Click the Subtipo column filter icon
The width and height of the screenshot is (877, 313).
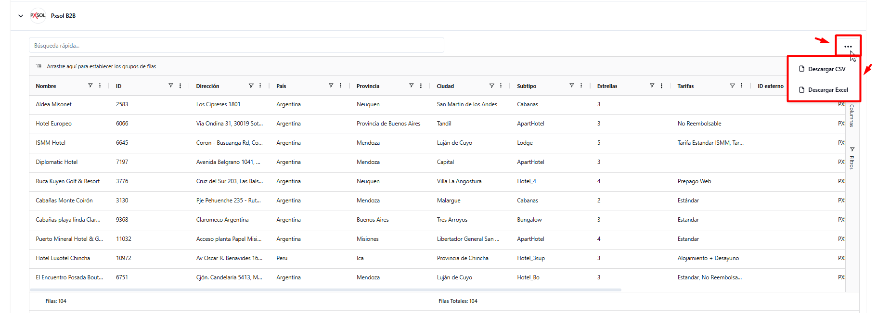click(571, 86)
